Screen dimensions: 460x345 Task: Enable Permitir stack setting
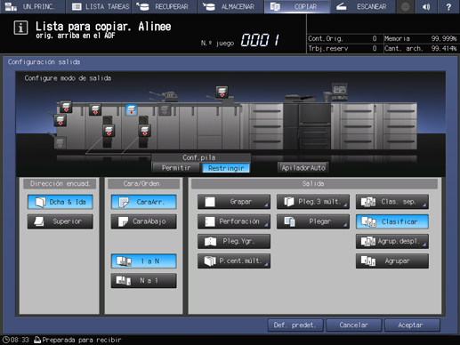176,168
